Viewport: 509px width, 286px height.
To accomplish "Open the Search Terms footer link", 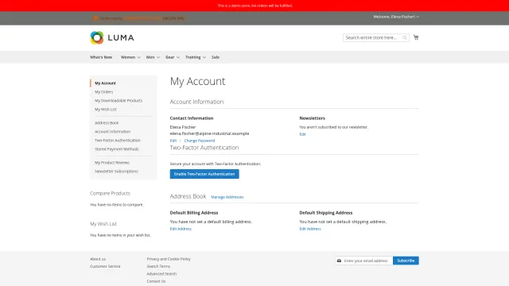I will click(158, 266).
